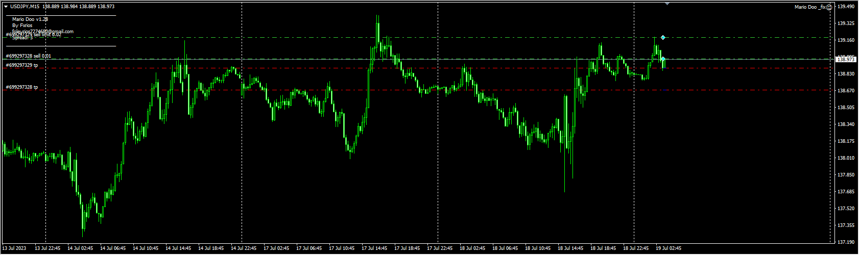Viewport: 859px width, 255px height.
Task: Click the 17 Jul 14:45 time label
Action: [x=374, y=248]
